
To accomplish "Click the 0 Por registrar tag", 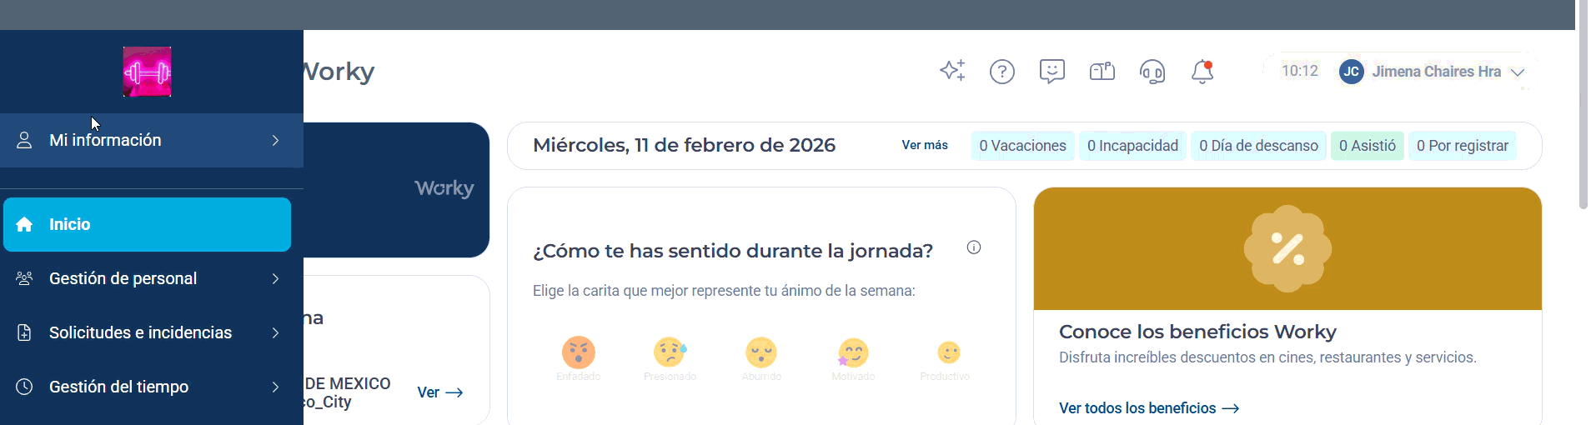I will click(x=1463, y=146).
